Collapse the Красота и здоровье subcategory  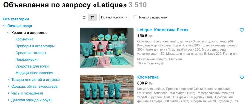click(x=8, y=33)
